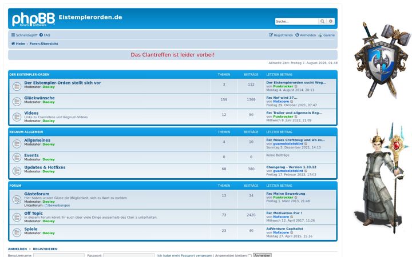This screenshot has height=257, width=412.
Task: Open last post Re: Nof wird 37…
Action: [x=282, y=98]
